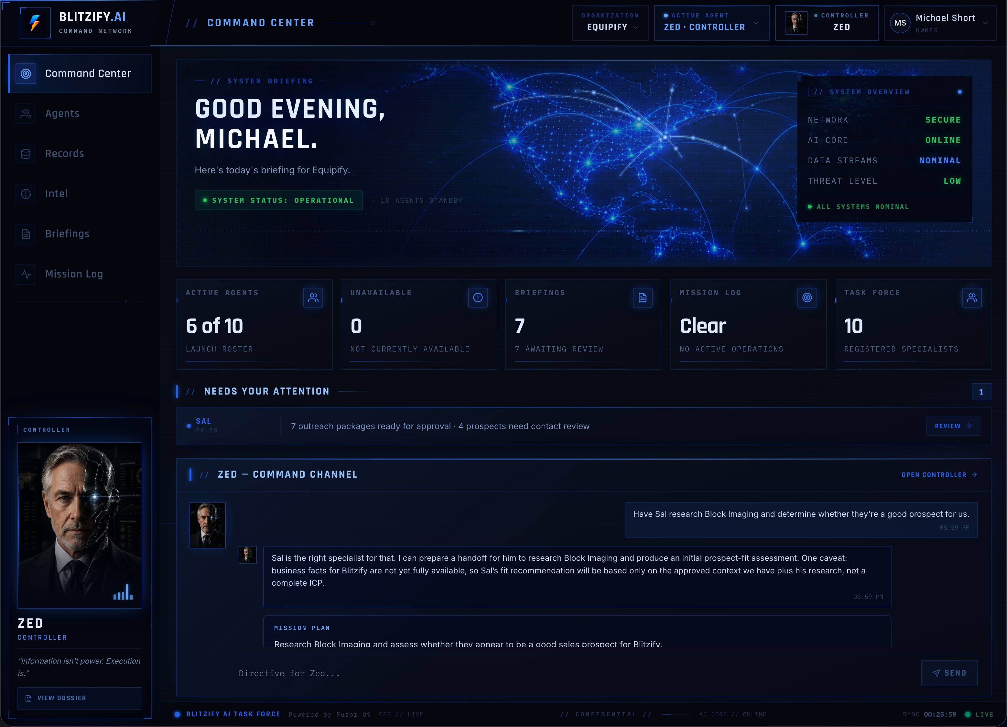Click Review button for Sal's outreach packages
This screenshot has width=1007, height=727.
[953, 426]
